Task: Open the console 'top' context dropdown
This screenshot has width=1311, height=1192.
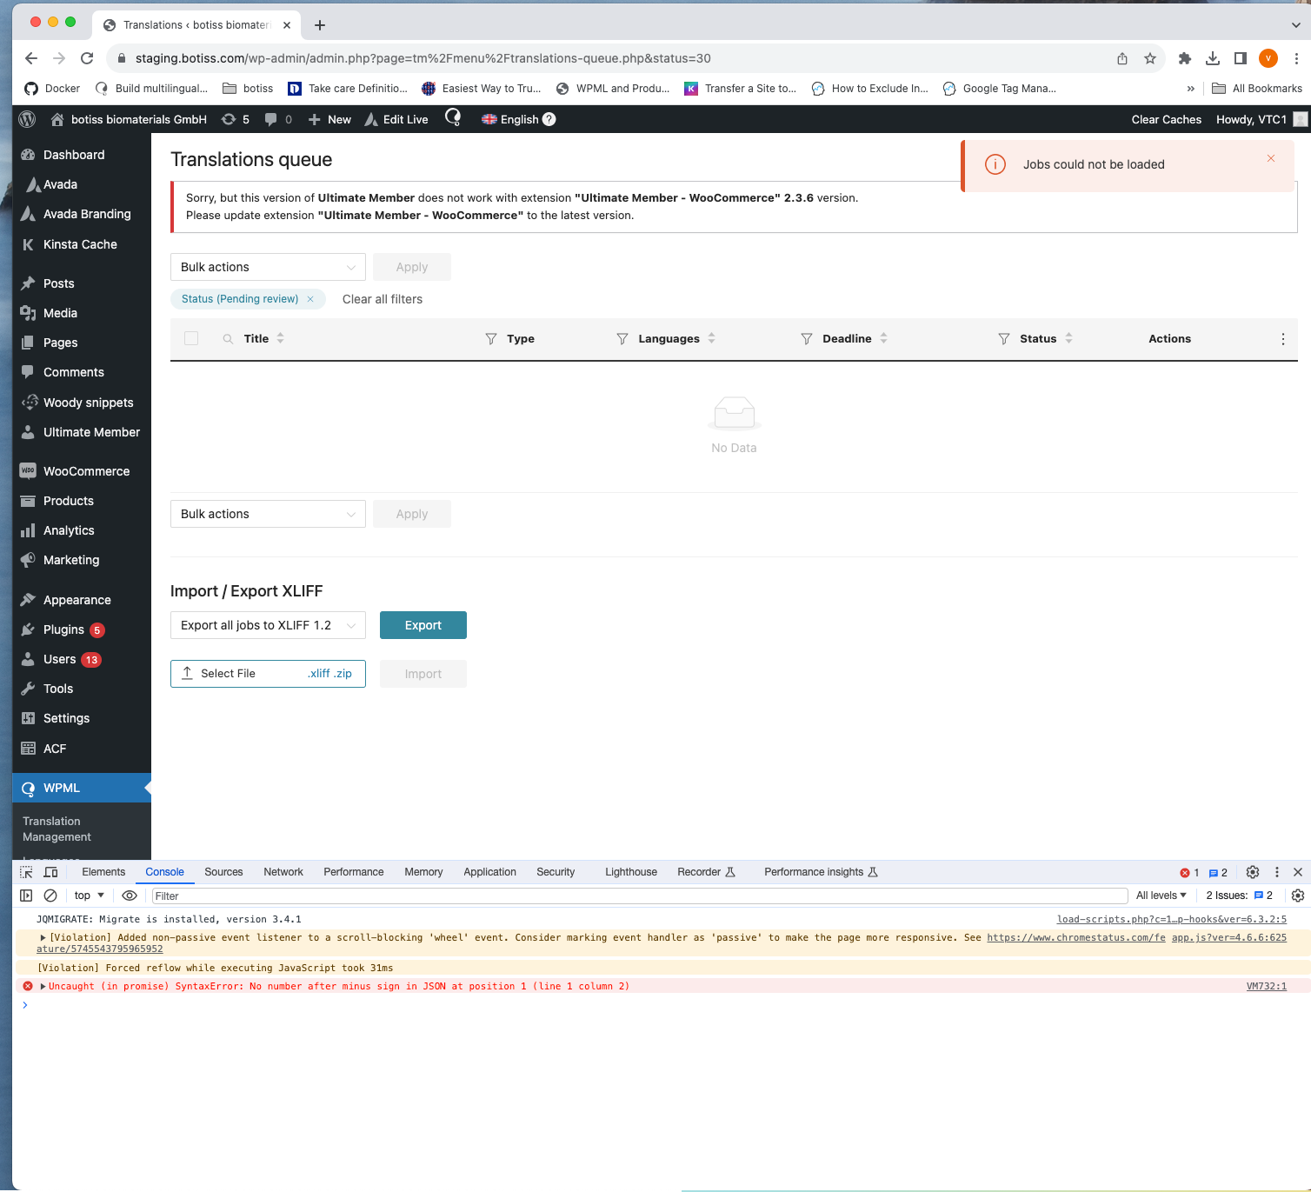Action: [x=90, y=896]
